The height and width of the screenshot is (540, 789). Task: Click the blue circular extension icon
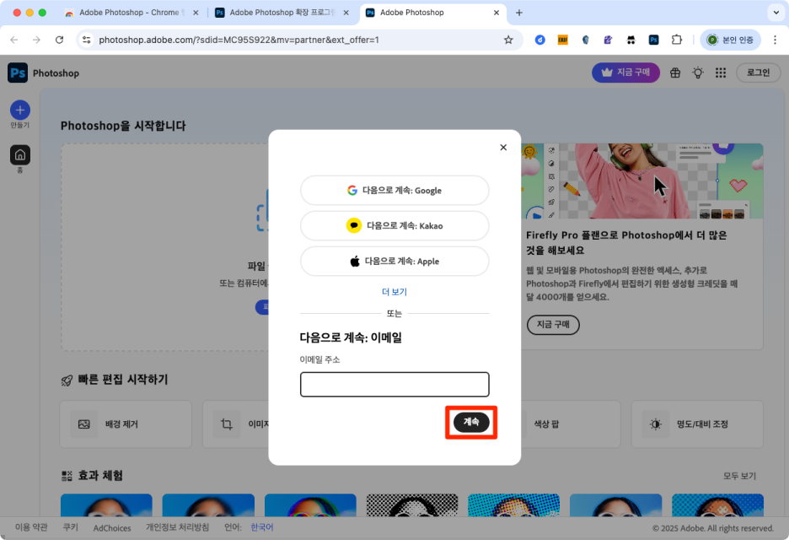(x=540, y=40)
